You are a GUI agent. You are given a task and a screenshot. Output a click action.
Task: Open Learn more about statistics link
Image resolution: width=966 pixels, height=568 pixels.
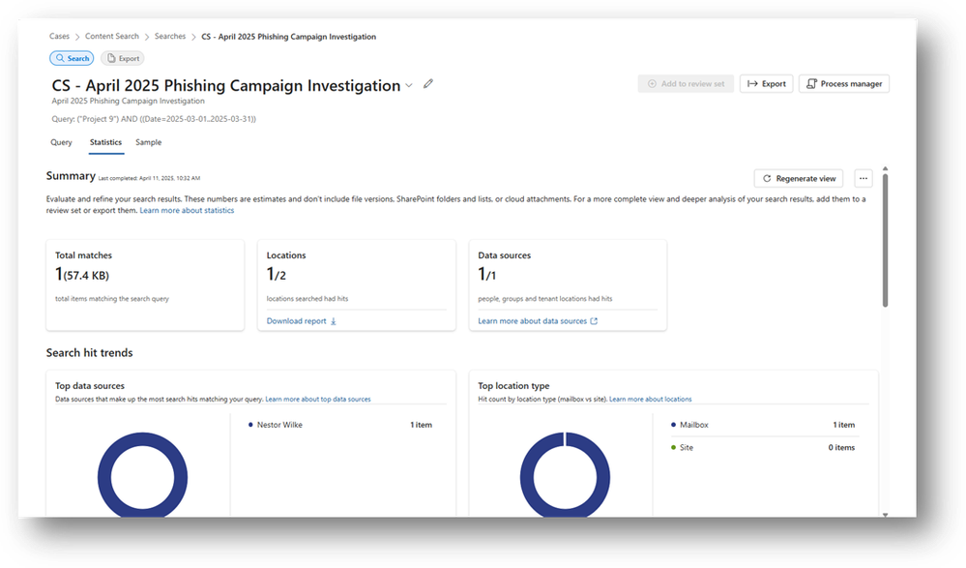click(187, 210)
